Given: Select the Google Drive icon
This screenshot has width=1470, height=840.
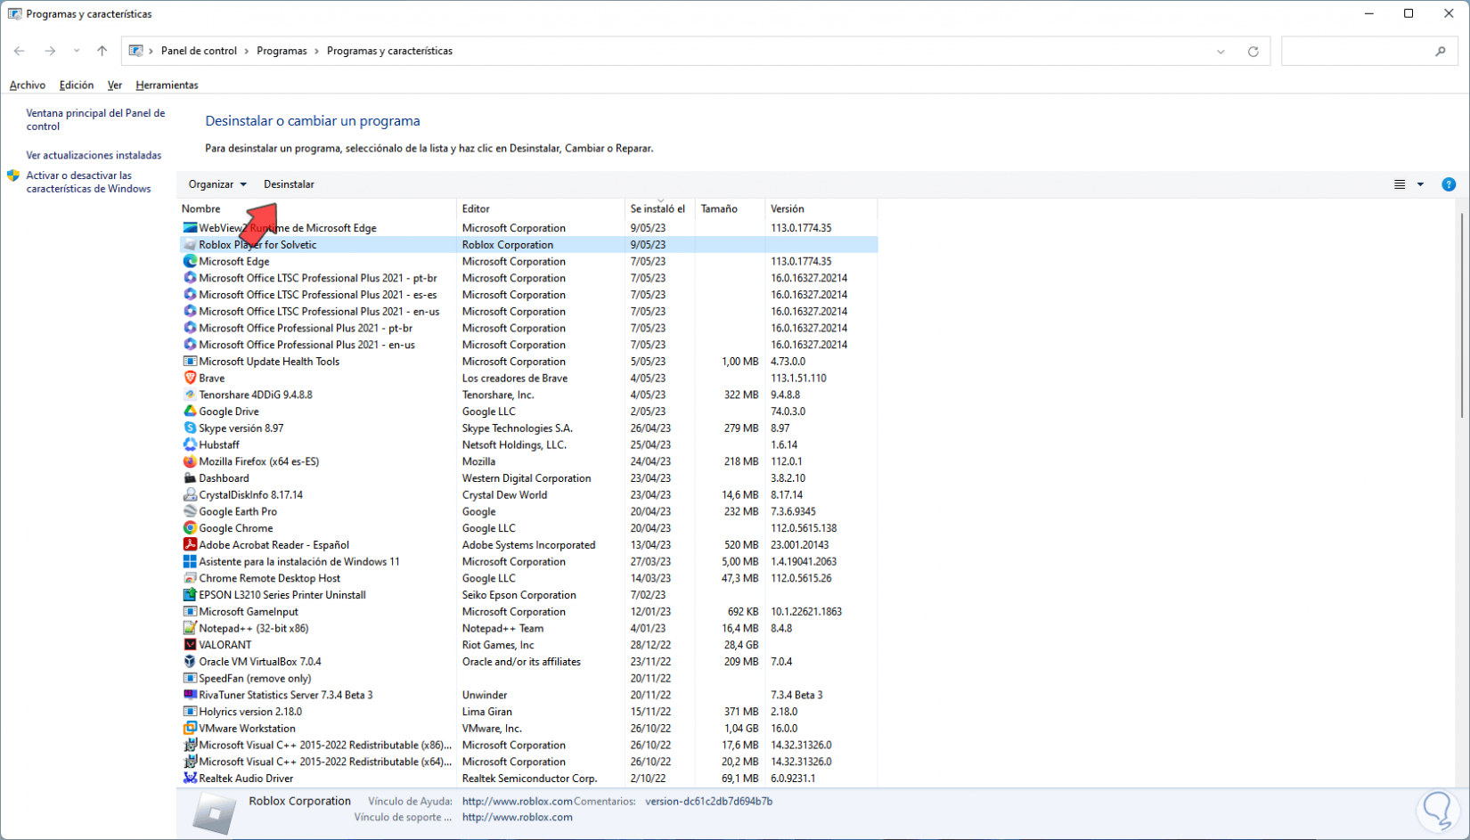Looking at the screenshot, I should (190, 412).
